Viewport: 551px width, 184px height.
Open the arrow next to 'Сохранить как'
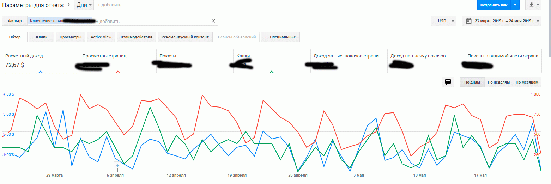point(515,5)
